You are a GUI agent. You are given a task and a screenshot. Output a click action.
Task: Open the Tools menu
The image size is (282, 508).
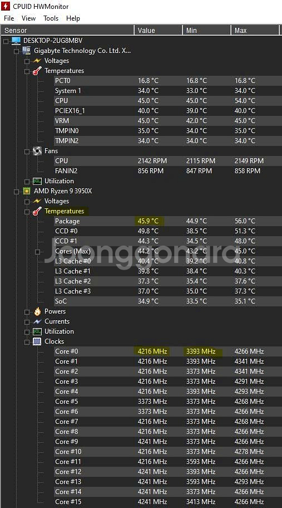pyautogui.click(x=51, y=18)
